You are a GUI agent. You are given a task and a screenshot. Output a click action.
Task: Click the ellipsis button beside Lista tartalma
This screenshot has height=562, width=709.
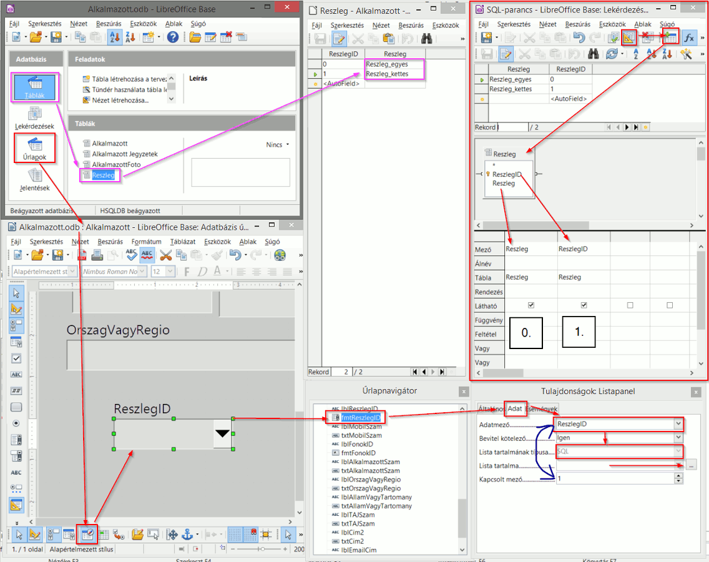coord(690,465)
